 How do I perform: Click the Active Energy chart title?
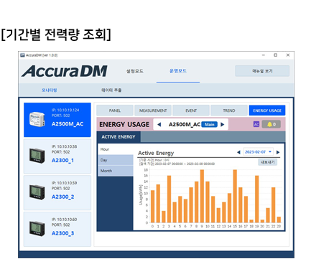coord(156,153)
